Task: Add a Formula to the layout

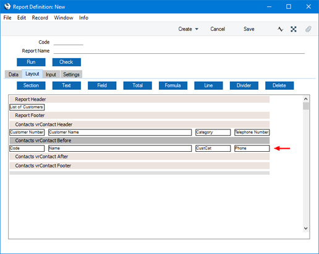Action: (x=173, y=85)
